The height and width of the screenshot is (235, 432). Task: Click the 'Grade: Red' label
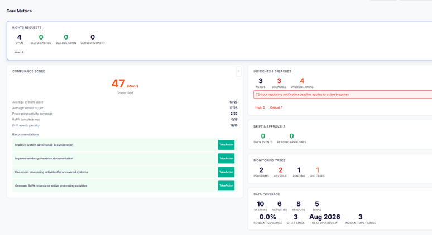pos(125,93)
